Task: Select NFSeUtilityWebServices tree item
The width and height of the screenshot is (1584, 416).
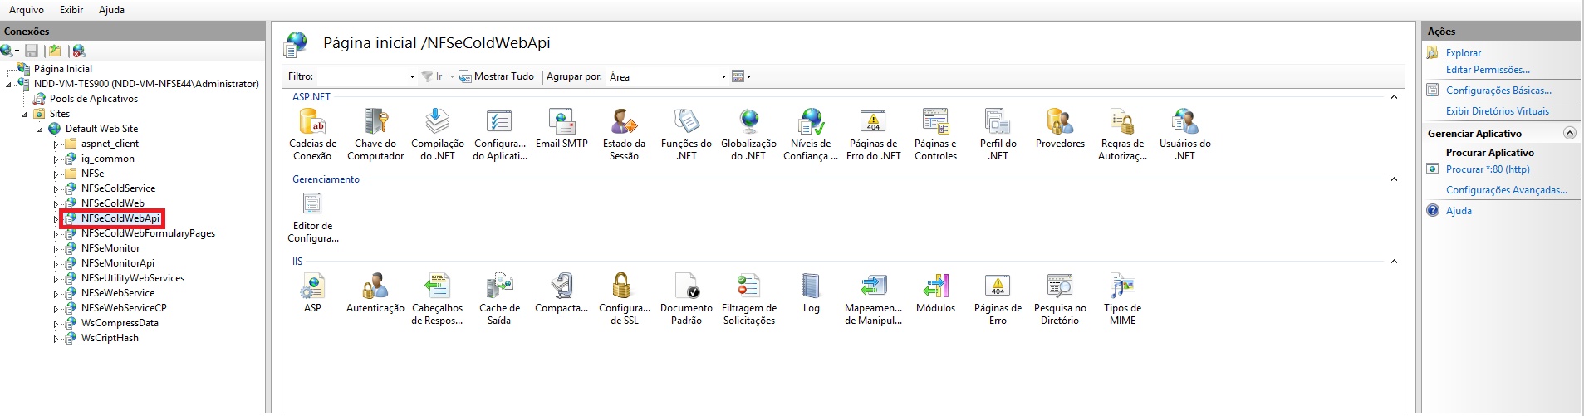Action: click(x=133, y=278)
